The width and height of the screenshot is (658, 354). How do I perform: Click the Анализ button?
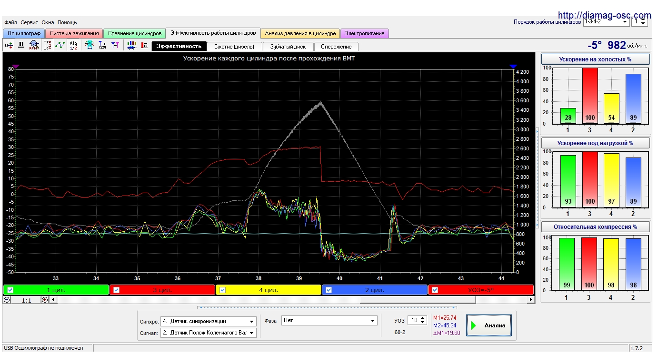(489, 325)
